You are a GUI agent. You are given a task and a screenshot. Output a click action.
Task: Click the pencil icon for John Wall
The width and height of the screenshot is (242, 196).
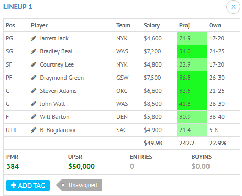pos(34,104)
